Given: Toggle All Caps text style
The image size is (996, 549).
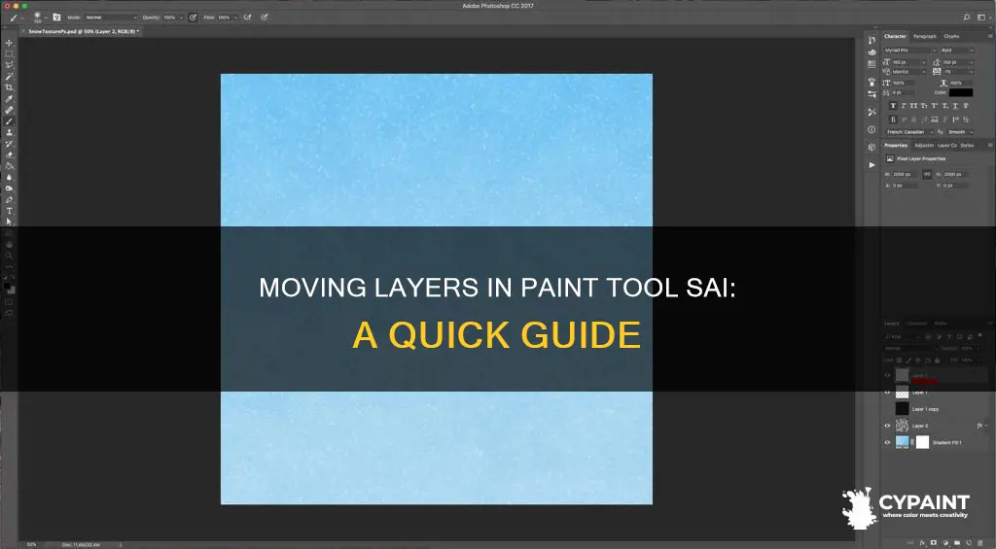Looking at the screenshot, I should 914,105.
